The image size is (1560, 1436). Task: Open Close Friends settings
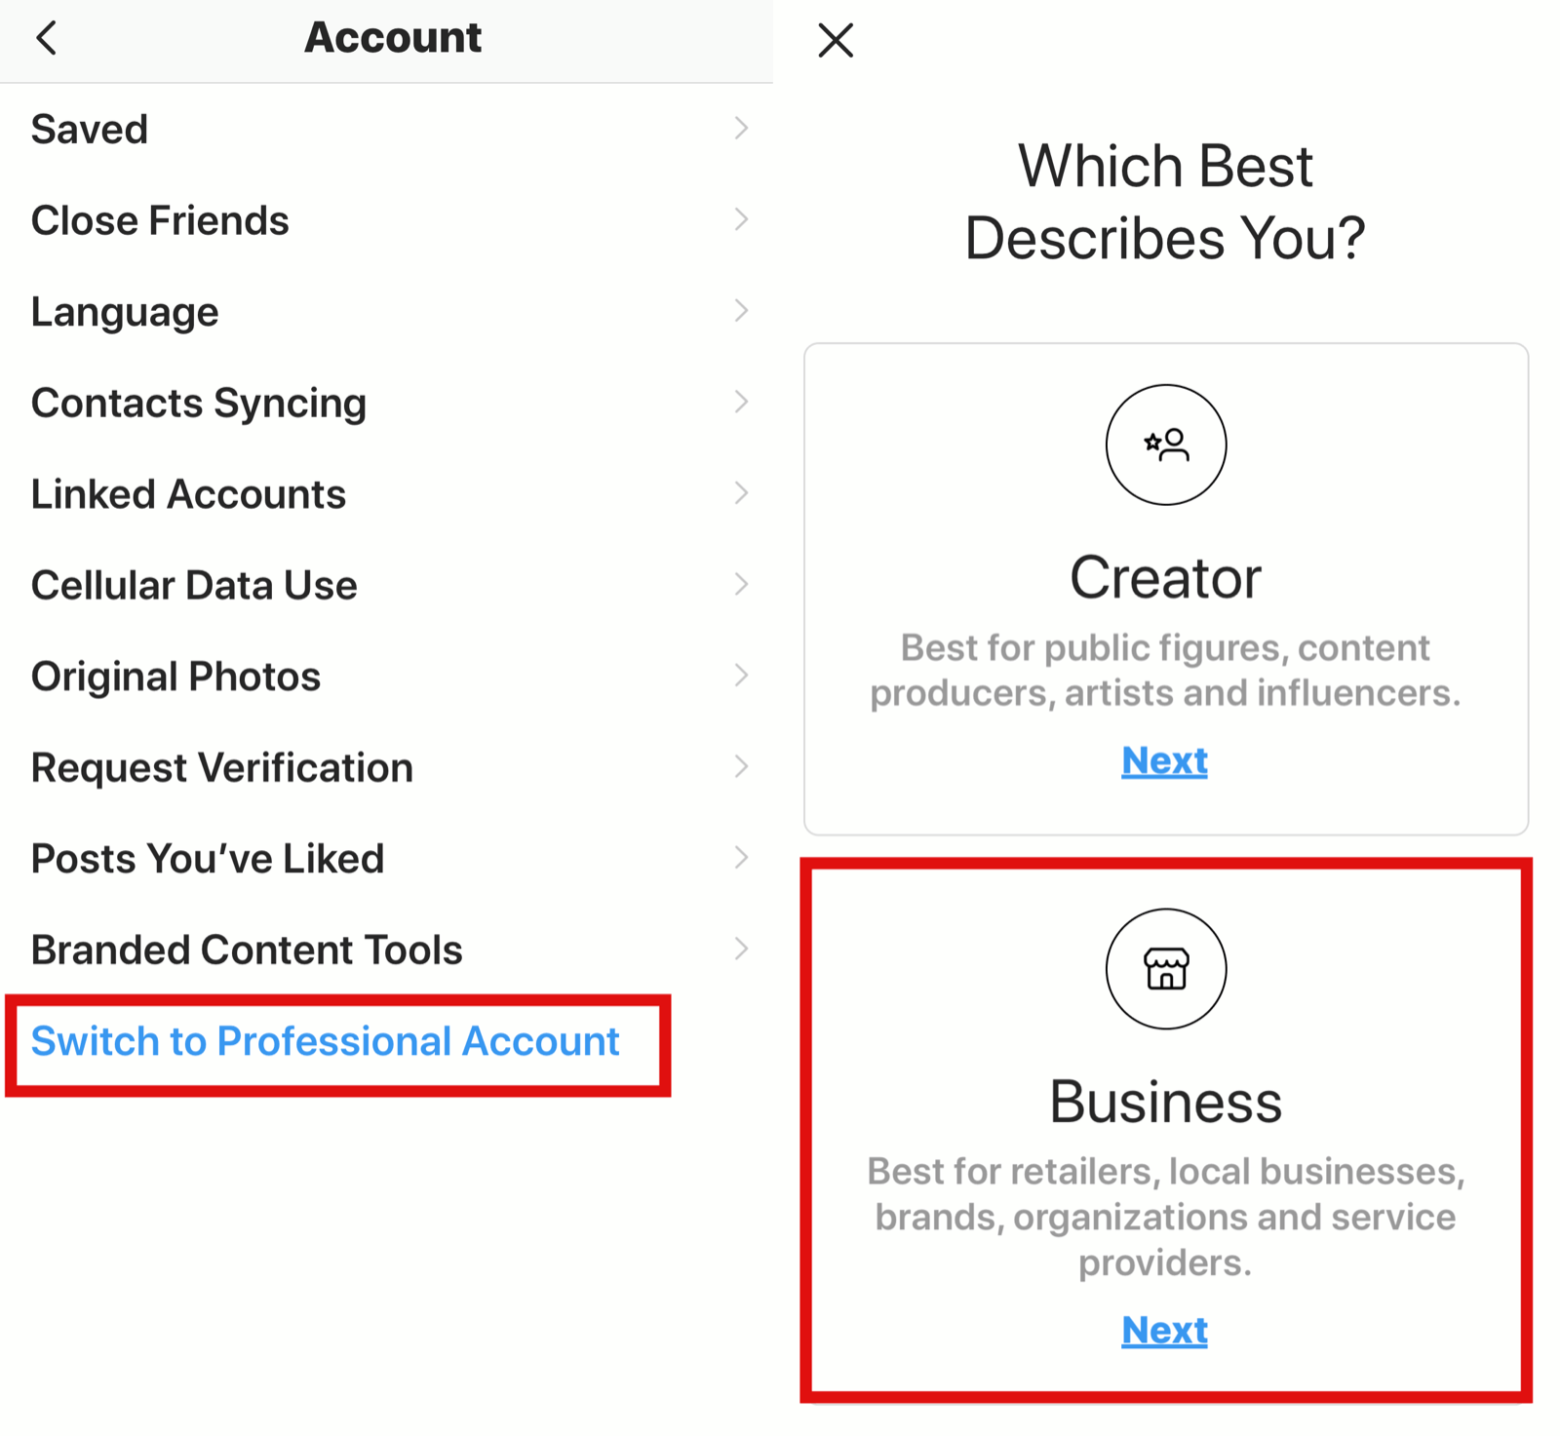tap(387, 220)
